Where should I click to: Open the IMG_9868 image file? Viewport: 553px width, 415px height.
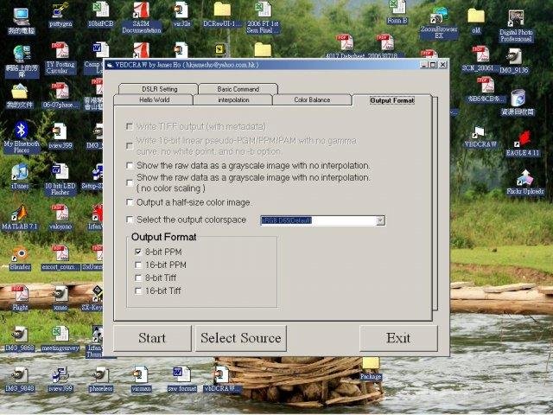(20, 339)
